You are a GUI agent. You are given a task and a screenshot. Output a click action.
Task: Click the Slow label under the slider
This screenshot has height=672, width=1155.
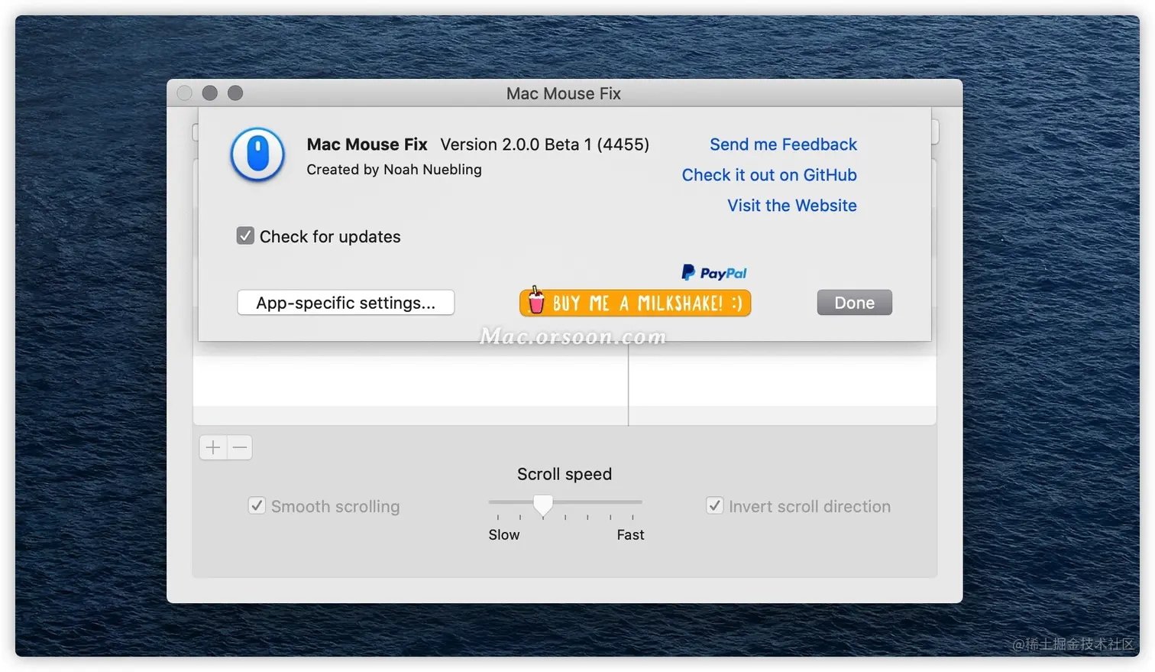point(504,535)
